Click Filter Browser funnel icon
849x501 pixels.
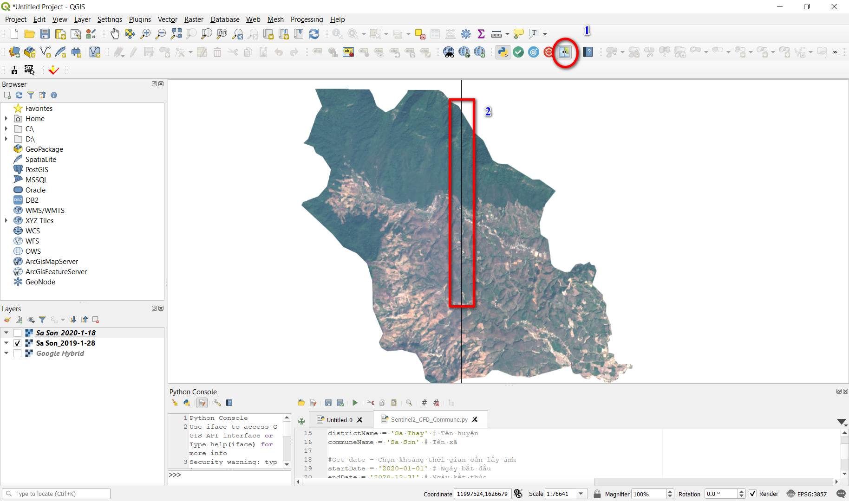click(x=31, y=95)
